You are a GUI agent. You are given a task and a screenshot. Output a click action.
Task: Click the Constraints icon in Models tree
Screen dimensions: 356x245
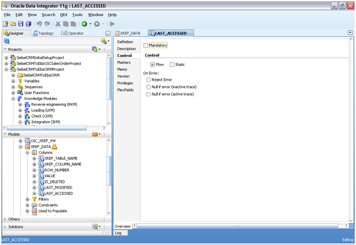pos(34,205)
